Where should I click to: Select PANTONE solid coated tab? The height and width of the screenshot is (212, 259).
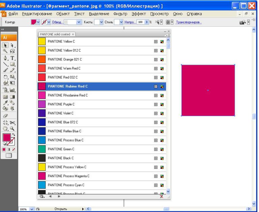click(x=57, y=34)
